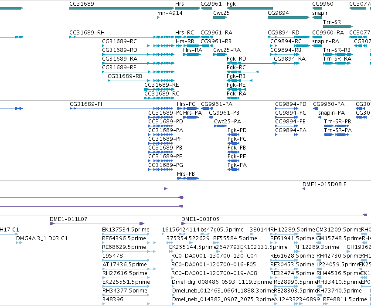
Task: Select the Pgk gene label
Action: click(231, 4)
